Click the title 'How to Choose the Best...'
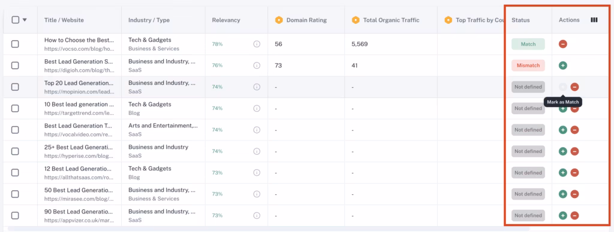614x232 pixels. pos(80,40)
